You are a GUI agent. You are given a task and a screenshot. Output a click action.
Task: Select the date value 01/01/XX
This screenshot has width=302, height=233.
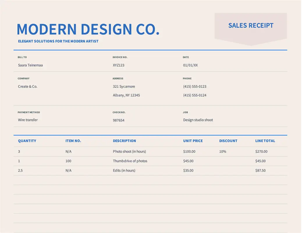190,65
